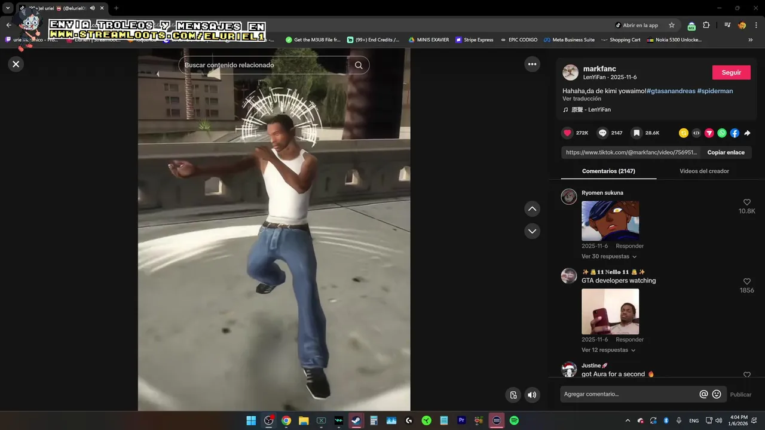Go to previous video with up arrow
Image resolution: width=765 pixels, height=430 pixels.
[532, 209]
